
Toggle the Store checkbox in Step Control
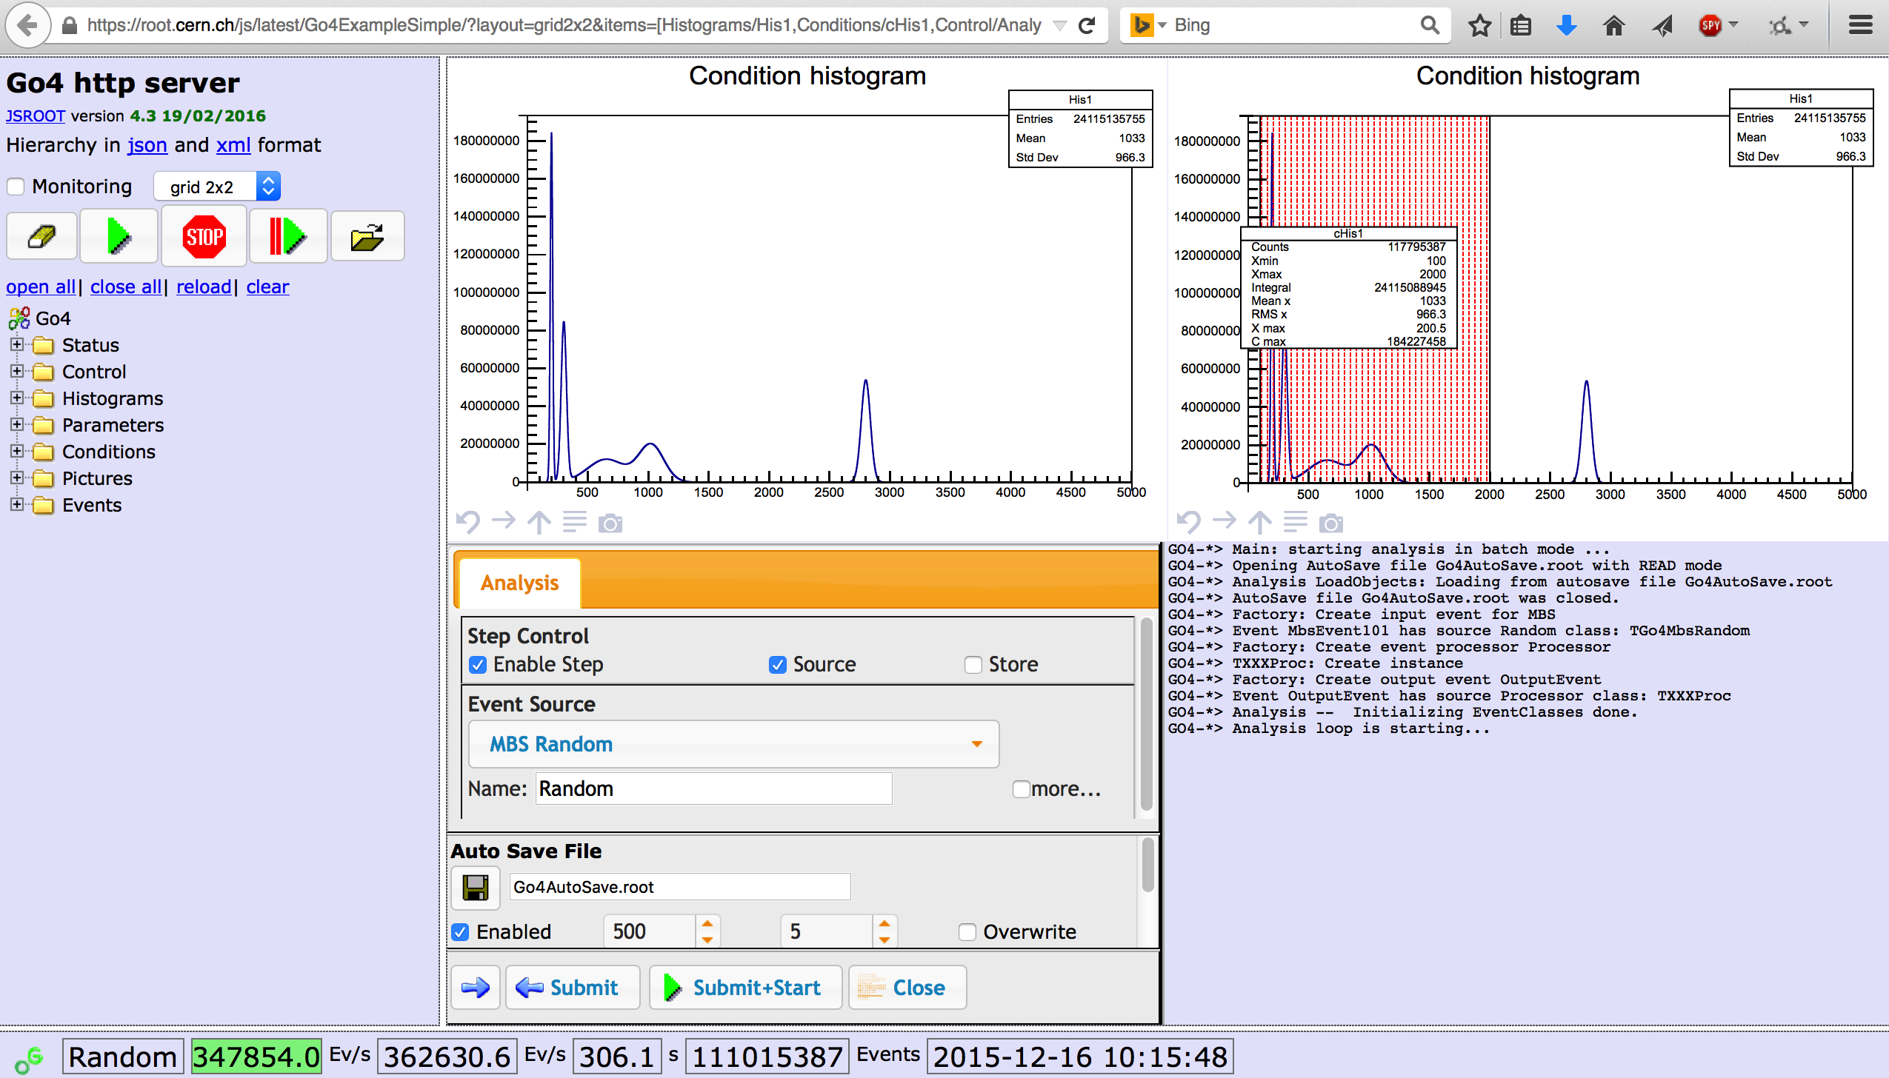[973, 665]
